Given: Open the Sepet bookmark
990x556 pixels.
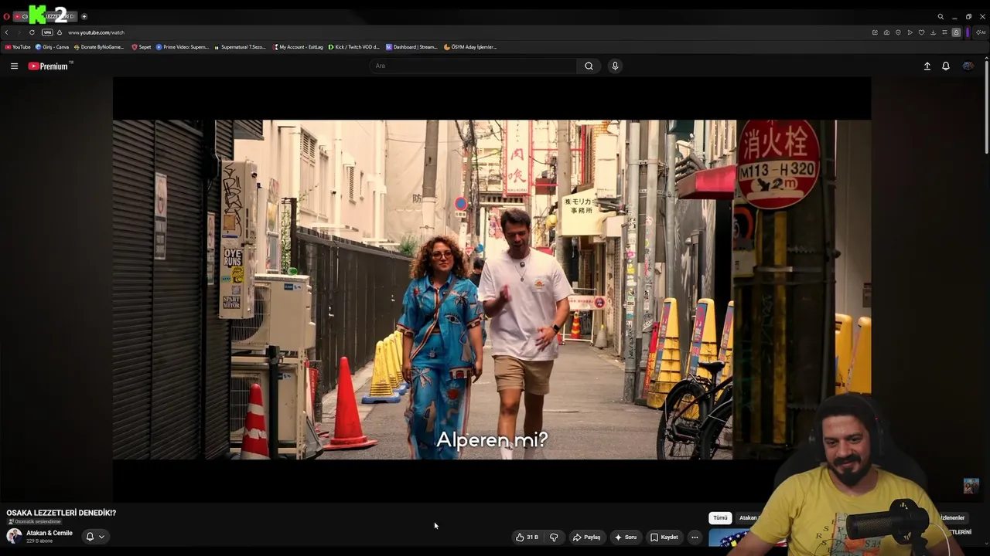Looking at the screenshot, I should click(142, 47).
